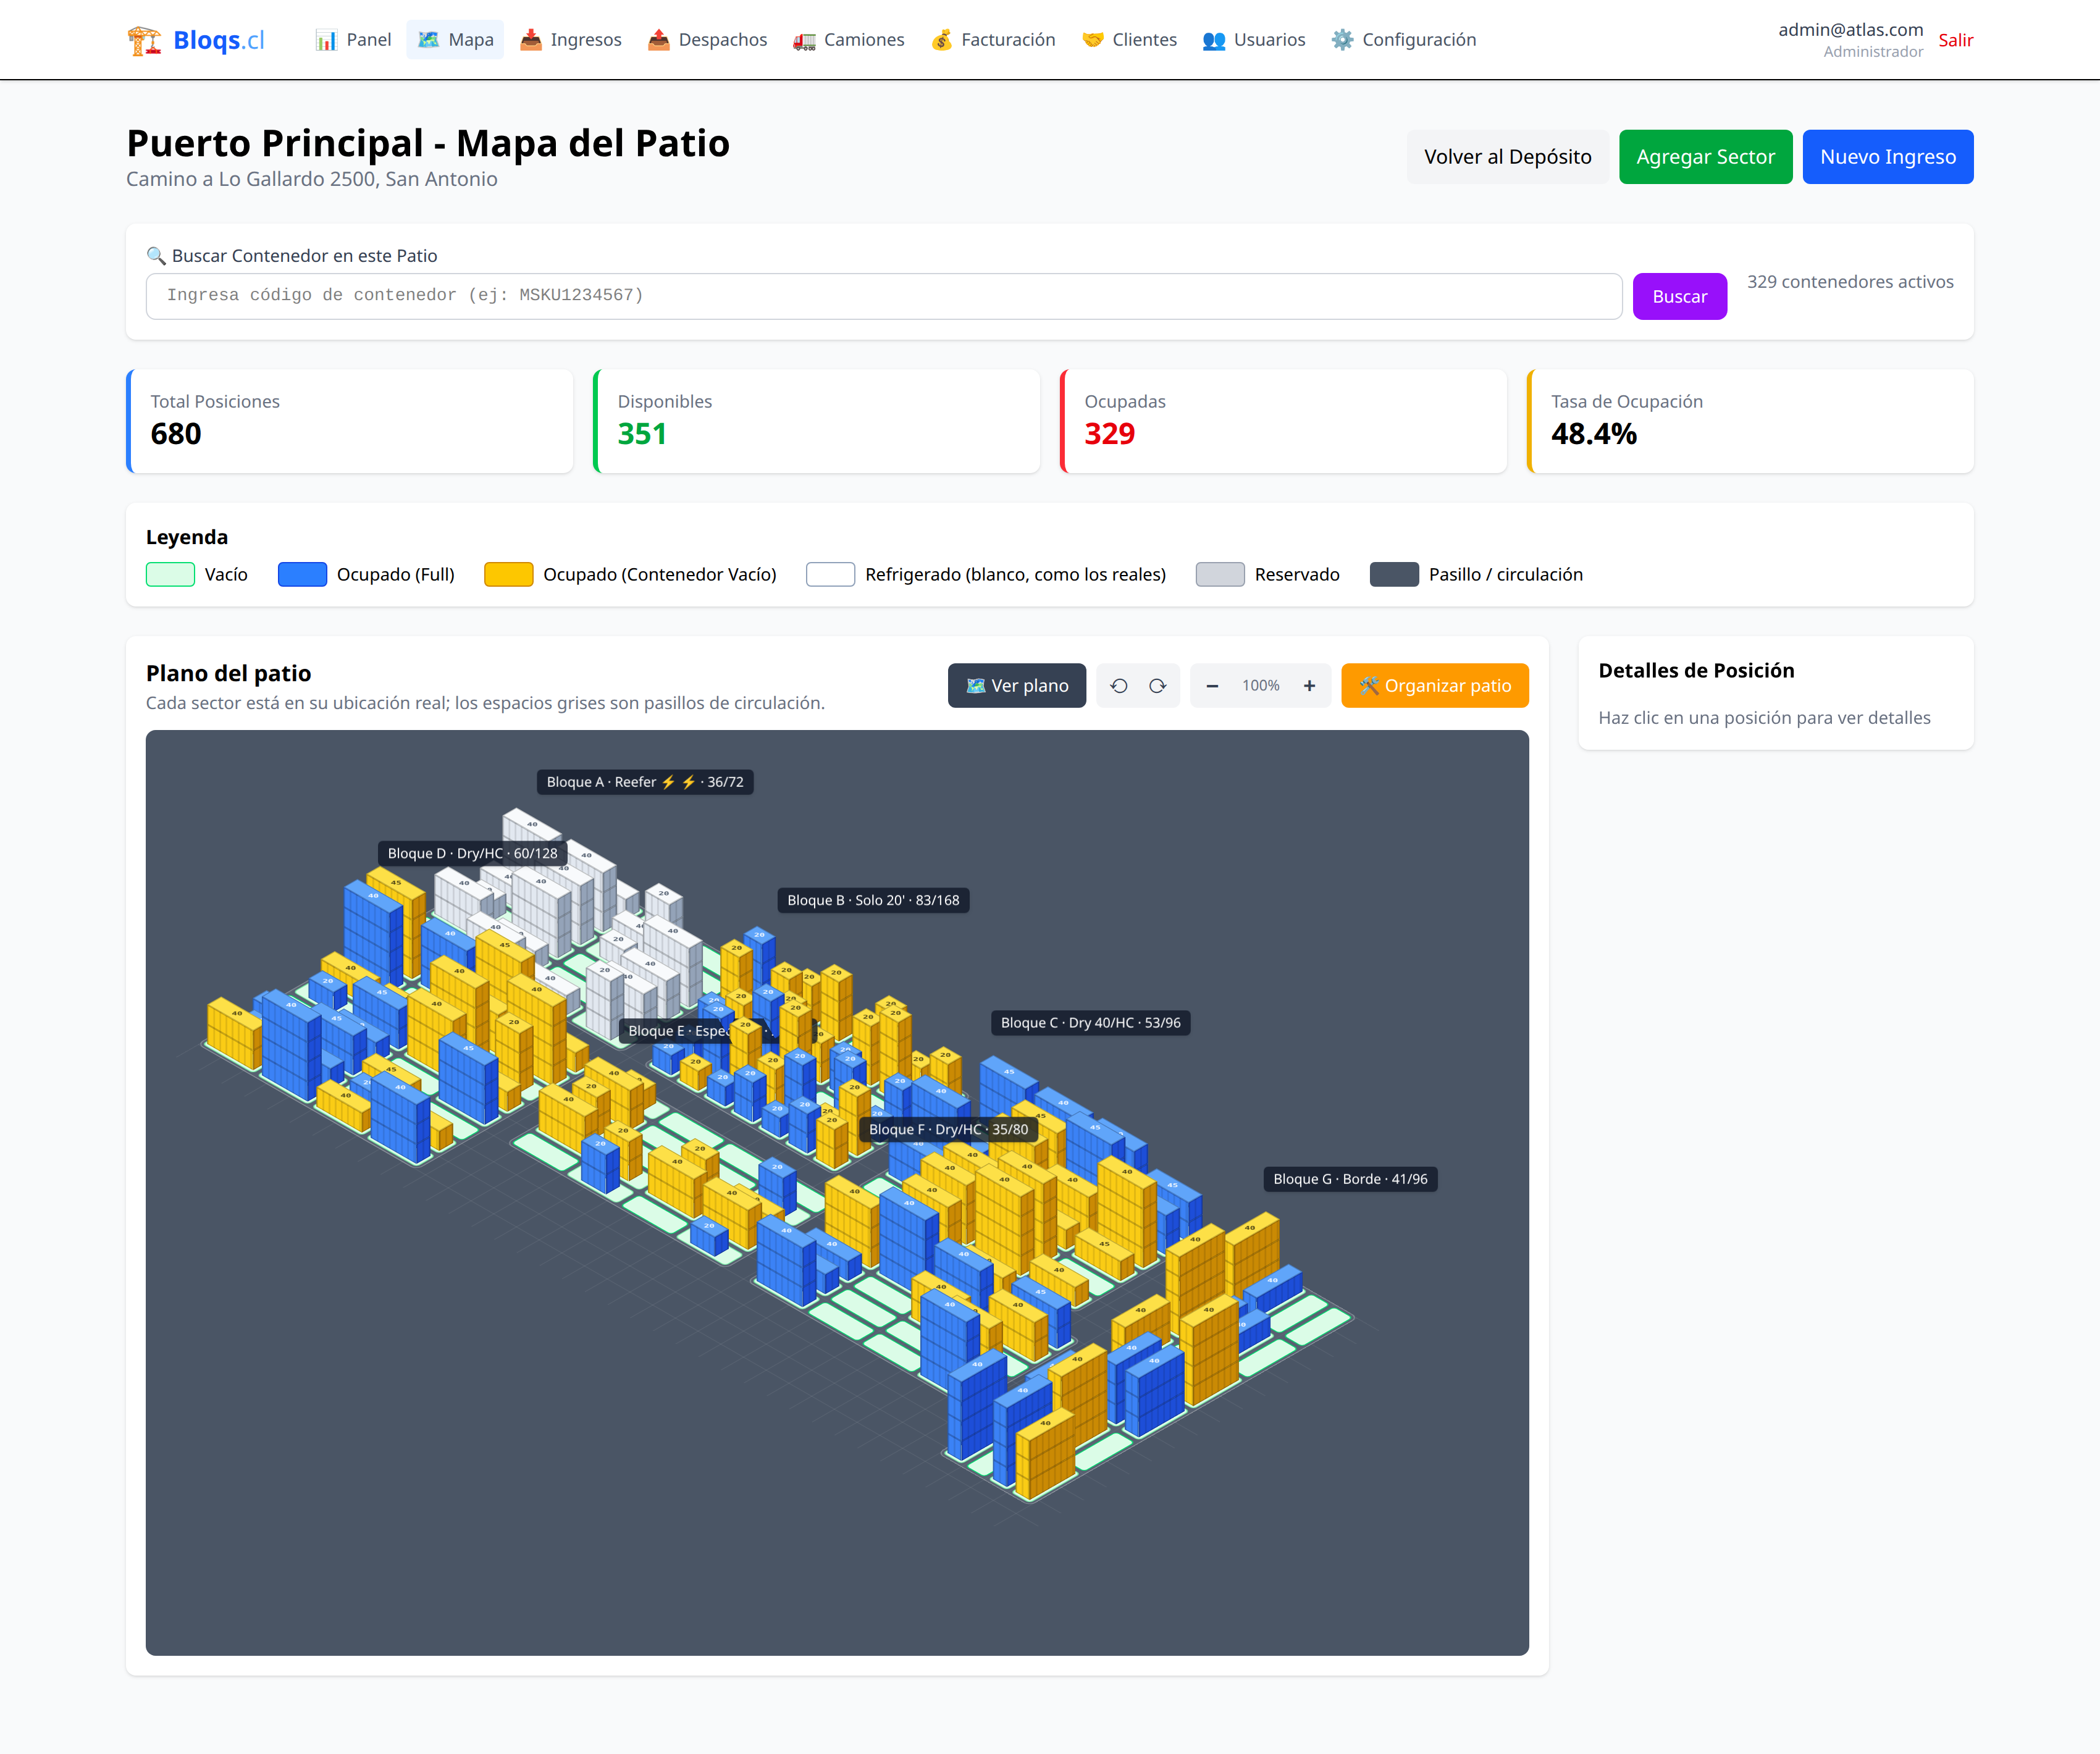The image size is (2100, 1754).
Task: Click the Clientes handshake icon
Action: (1093, 40)
